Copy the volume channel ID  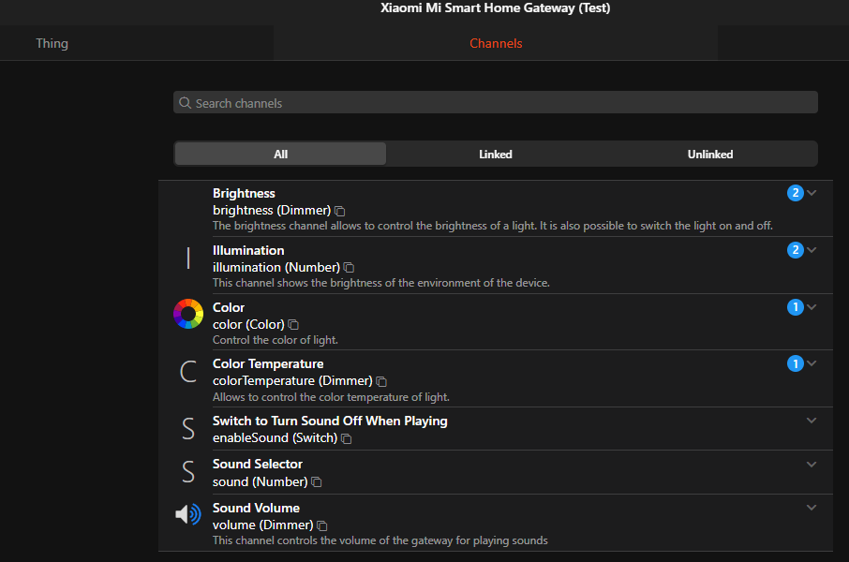pyautogui.click(x=322, y=526)
